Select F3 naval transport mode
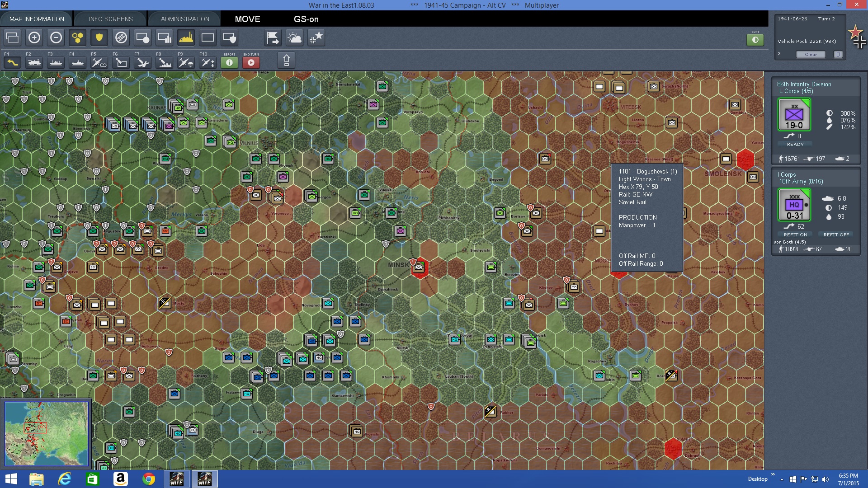This screenshot has height=488, width=868. click(x=56, y=62)
